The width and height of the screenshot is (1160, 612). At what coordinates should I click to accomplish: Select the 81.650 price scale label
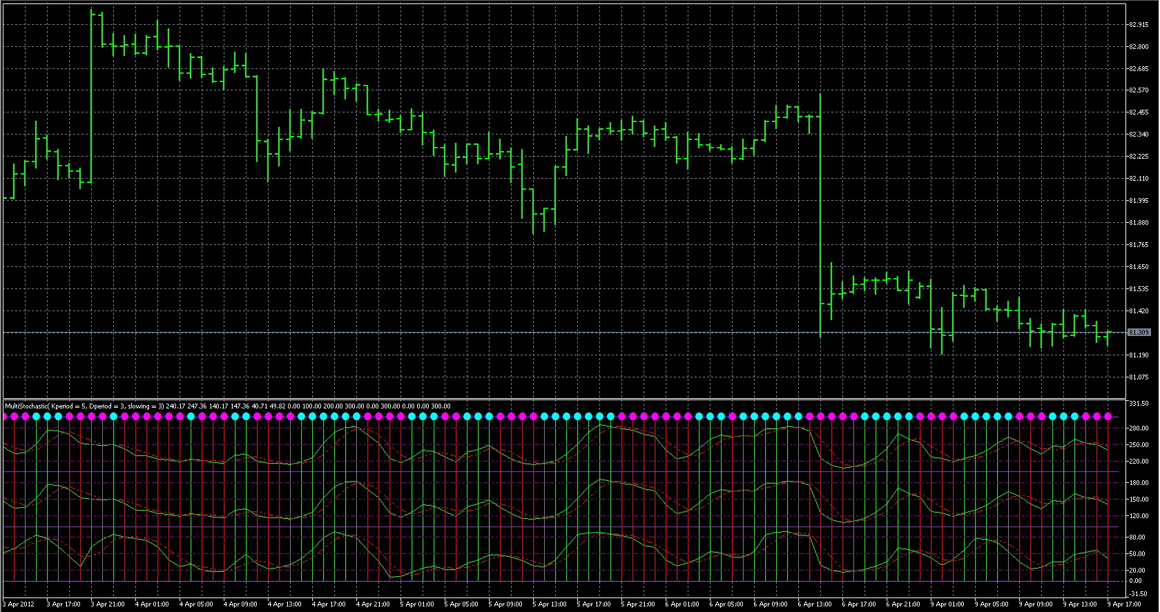(x=1139, y=267)
